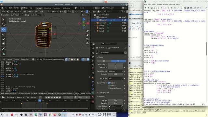Enable the Stretch checkbox
The width and height of the screenshot is (208, 117).
coord(109,85)
